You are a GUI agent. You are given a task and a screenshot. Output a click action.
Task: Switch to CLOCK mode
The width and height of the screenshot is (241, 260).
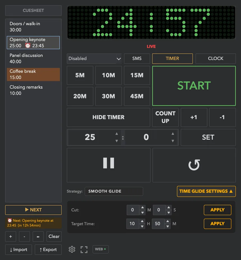coord(215,58)
